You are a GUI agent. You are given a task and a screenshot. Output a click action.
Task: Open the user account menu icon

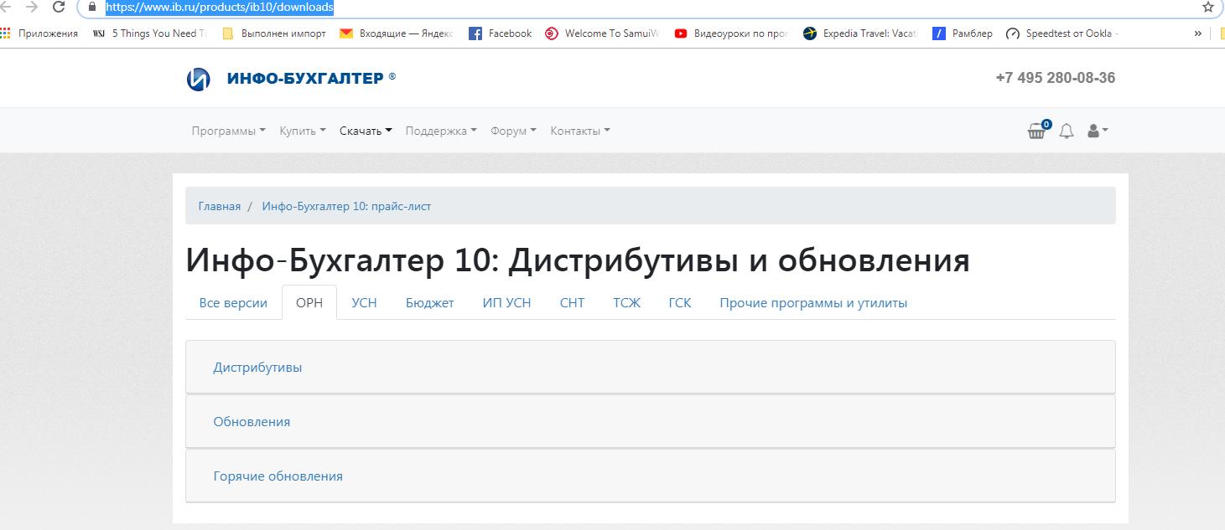pos(1098,131)
